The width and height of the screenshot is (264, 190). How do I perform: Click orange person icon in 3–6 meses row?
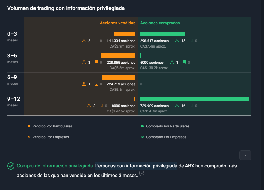[84, 62]
